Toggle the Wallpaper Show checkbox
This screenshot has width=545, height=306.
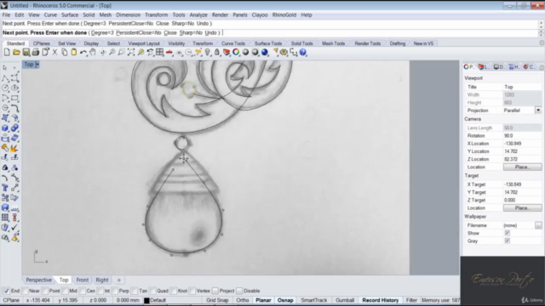pyautogui.click(x=508, y=233)
